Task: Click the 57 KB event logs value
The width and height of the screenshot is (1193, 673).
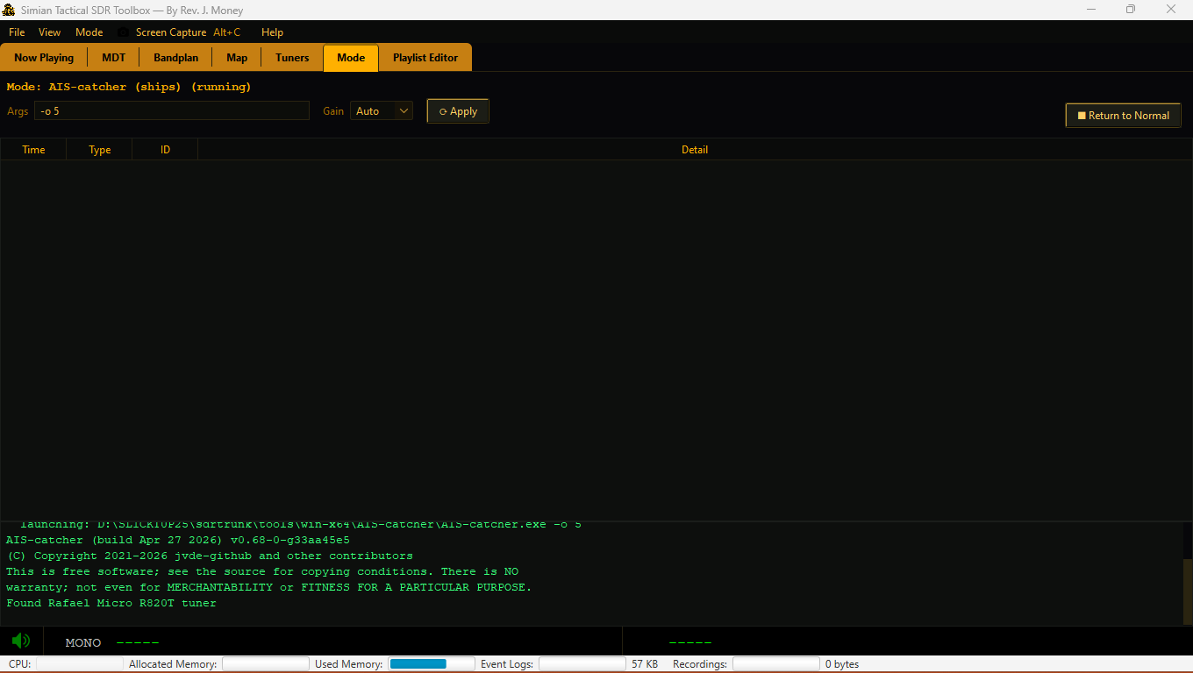Action: pos(645,664)
